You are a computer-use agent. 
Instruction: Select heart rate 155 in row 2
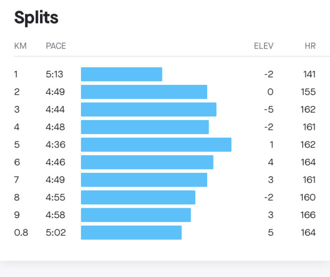click(x=308, y=92)
